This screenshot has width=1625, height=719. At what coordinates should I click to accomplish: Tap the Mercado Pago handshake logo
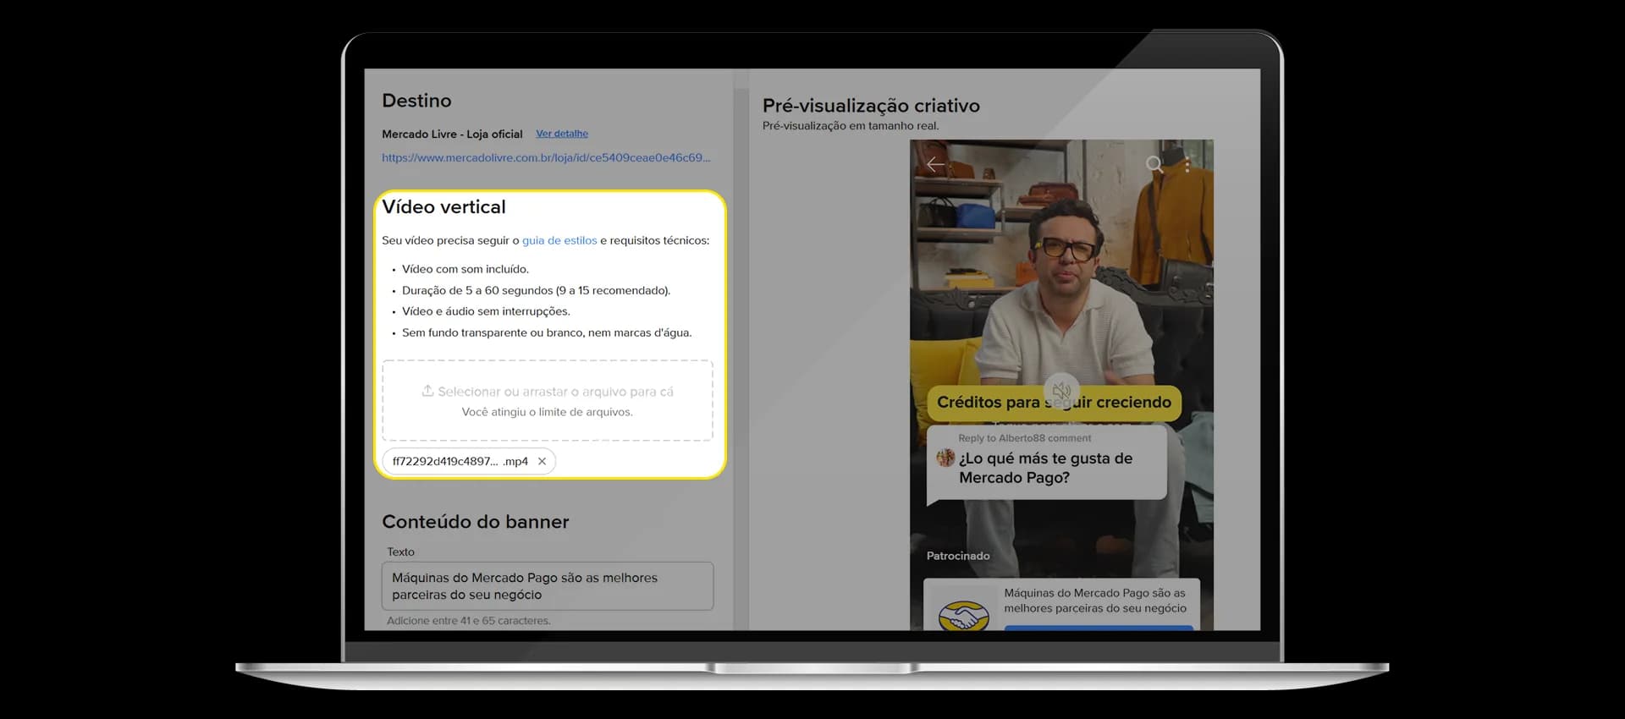[x=963, y=615]
